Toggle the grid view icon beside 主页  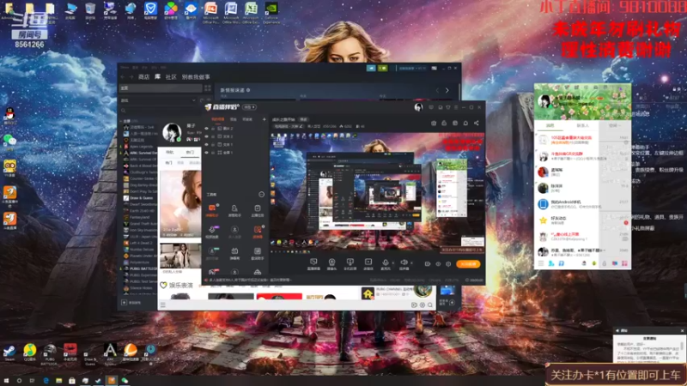coord(208,88)
